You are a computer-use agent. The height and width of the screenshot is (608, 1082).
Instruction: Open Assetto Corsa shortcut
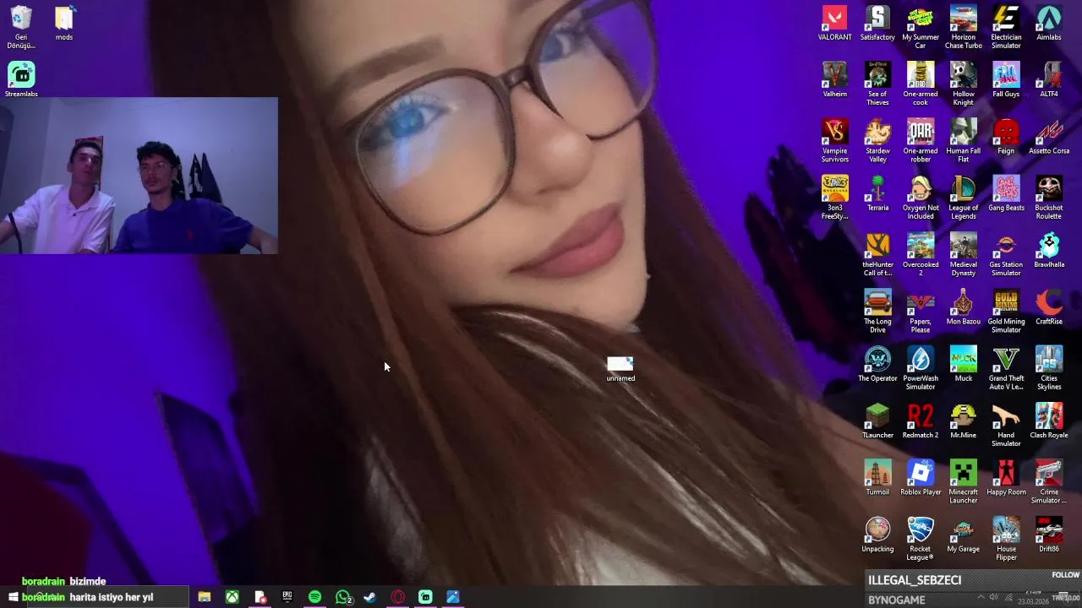tap(1049, 137)
